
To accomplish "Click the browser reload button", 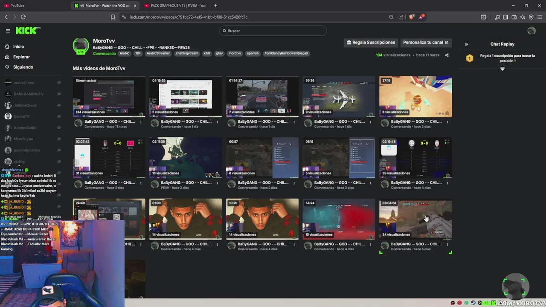I will [23, 17].
